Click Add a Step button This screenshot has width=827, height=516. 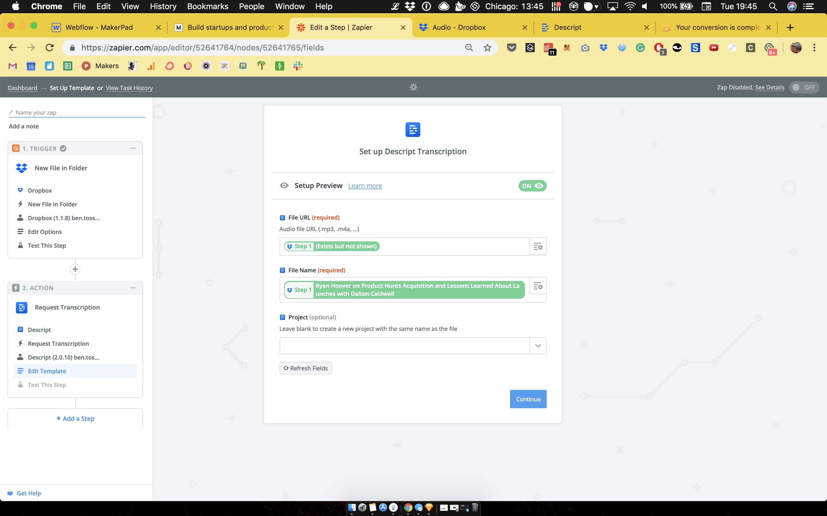[x=75, y=419]
